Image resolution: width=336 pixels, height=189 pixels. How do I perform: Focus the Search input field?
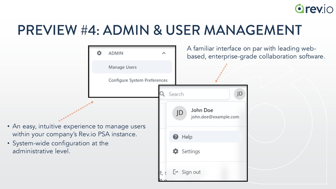[x=196, y=94]
